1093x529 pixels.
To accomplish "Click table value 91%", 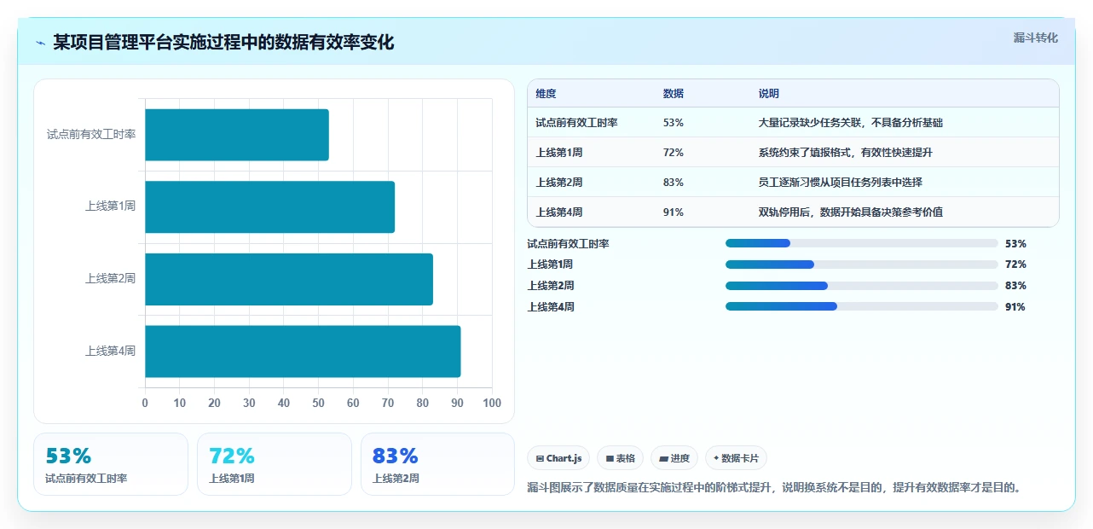I will 674,212.
